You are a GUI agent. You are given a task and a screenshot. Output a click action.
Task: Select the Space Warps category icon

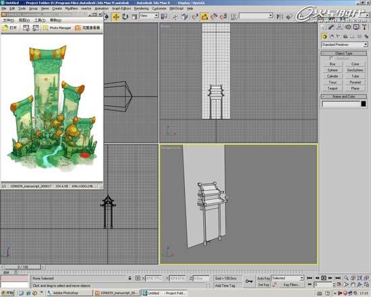point(360,36)
